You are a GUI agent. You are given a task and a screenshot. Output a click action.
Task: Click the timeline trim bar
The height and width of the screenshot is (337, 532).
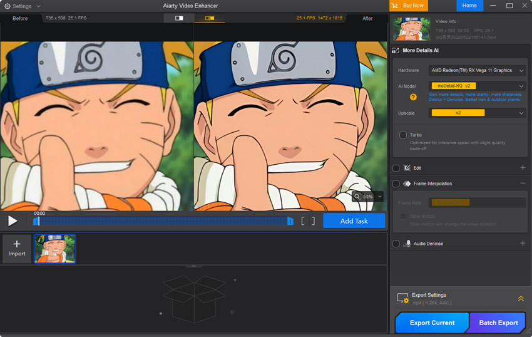coord(163,222)
